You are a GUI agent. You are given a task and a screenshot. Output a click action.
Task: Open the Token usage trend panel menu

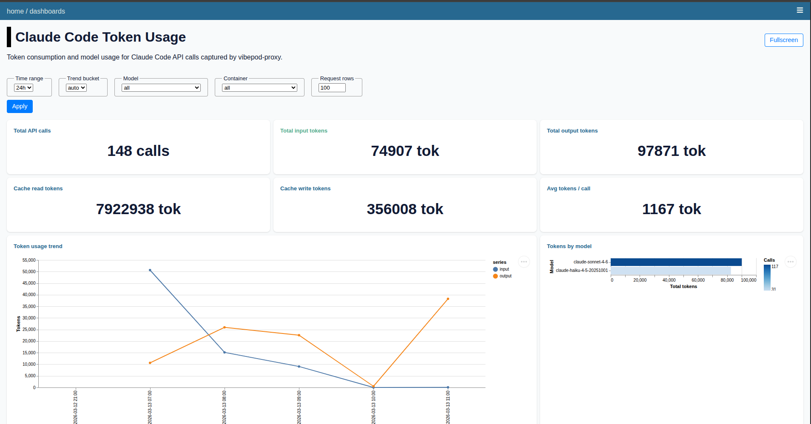[524, 262]
